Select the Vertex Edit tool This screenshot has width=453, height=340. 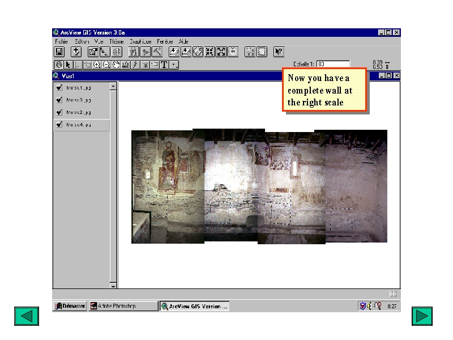point(78,65)
